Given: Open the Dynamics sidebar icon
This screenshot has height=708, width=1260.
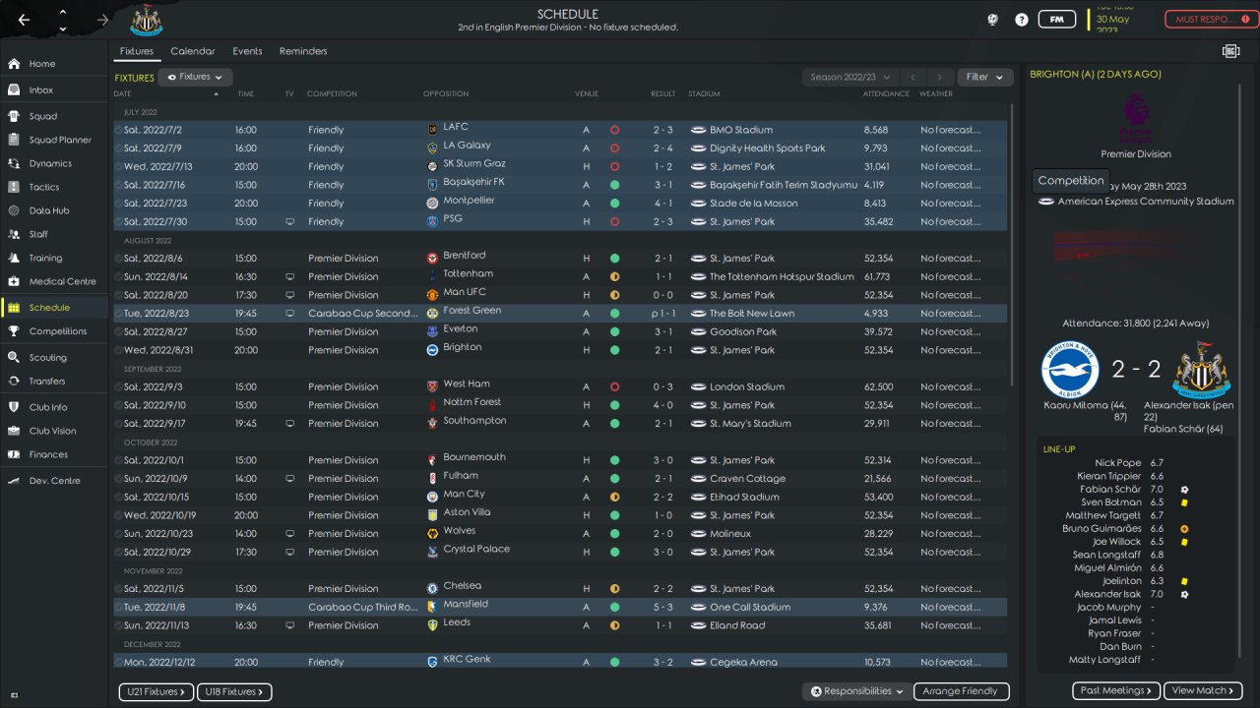Looking at the screenshot, I should pos(14,163).
